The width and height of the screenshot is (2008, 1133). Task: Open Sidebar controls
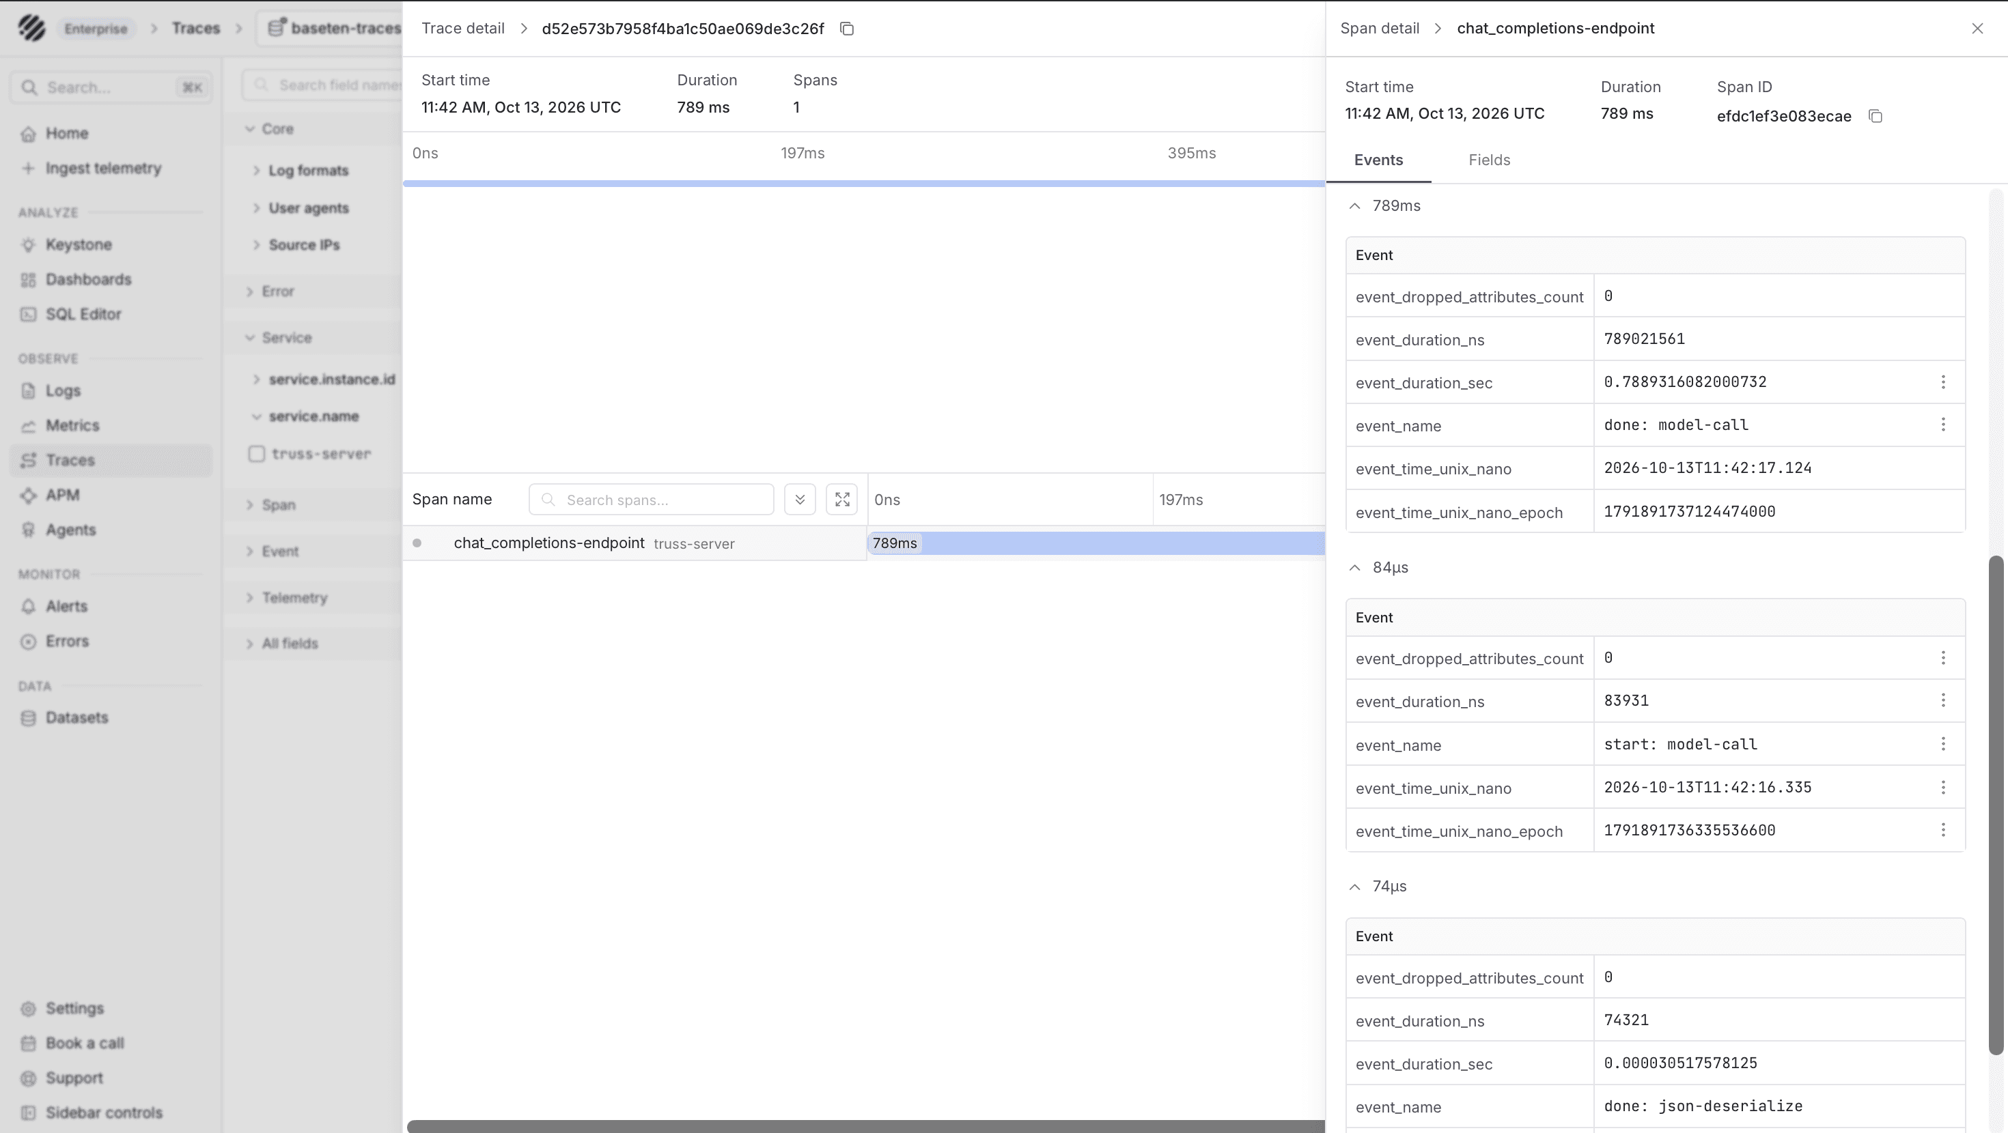(110, 1113)
